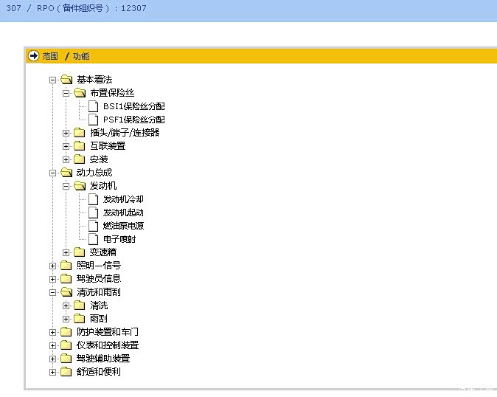
Task: Select the 互联装置 folder label
Action: click(x=108, y=146)
